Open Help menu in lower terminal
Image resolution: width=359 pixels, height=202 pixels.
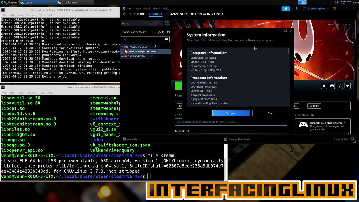point(51,93)
